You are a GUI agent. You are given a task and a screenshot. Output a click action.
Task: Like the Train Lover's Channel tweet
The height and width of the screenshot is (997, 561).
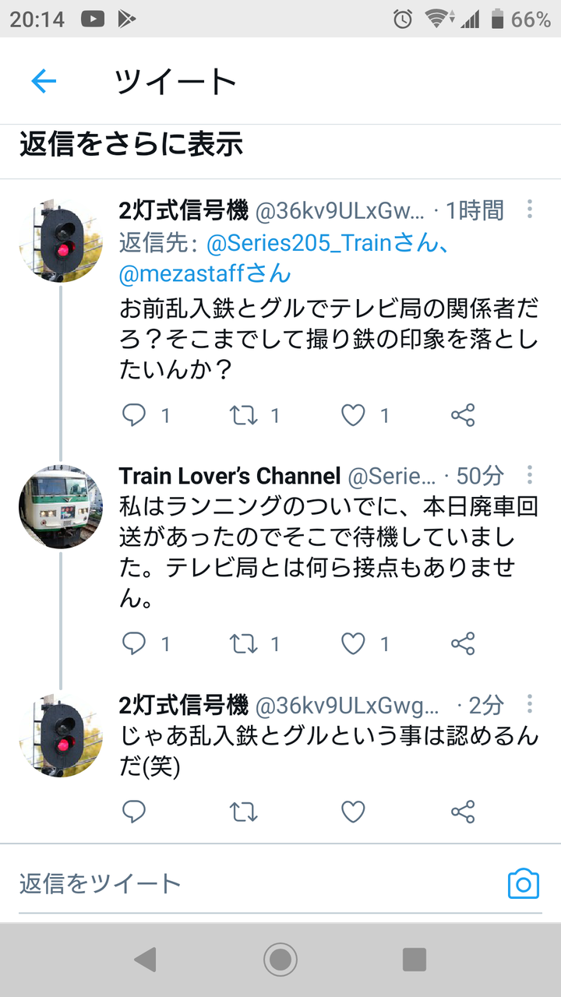tap(353, 643)
